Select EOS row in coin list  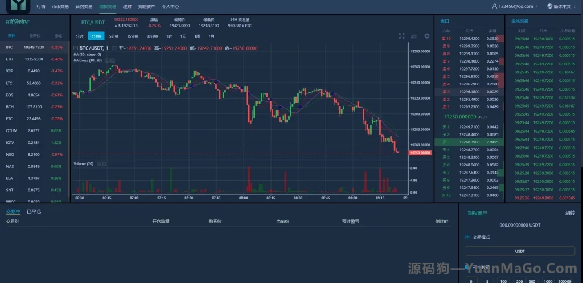(35, 95)
